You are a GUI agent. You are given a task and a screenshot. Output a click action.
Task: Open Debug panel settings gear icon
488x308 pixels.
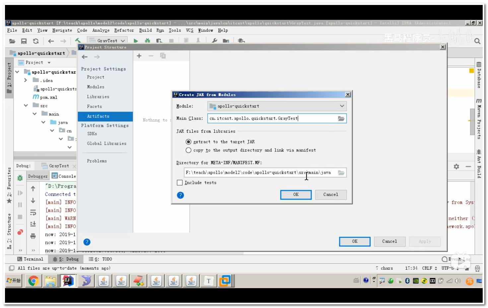pyautogui.click(x=456, y=167)
